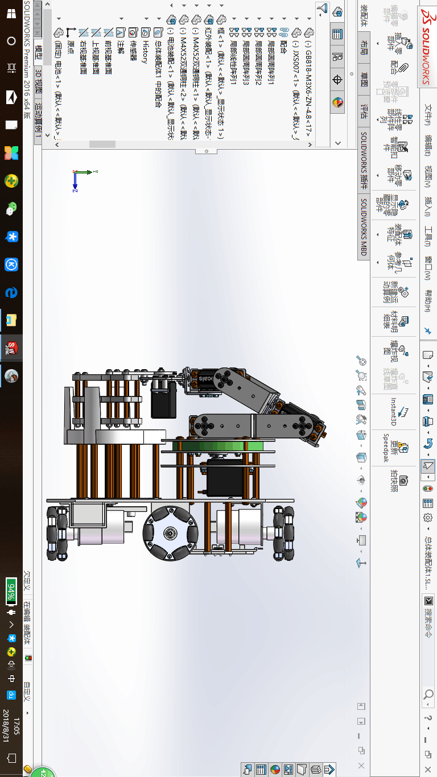Viewport: 437px width, 777px height.
Task: Switch to the ConfigurationManager panel tab
Action: [337, 57]
